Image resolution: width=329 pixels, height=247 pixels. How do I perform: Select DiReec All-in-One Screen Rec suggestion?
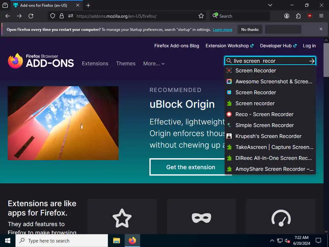tap(270, 158)
